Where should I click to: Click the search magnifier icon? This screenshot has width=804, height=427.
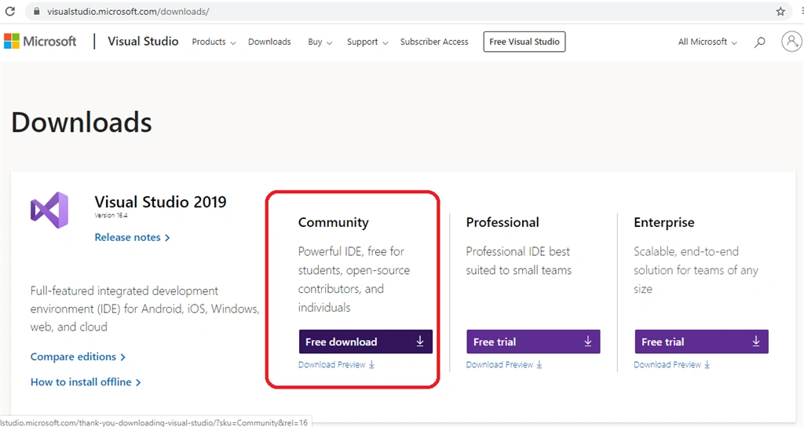(760, 42)
